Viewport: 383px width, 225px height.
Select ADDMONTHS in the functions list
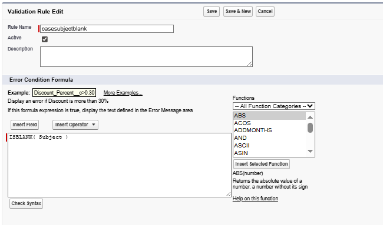pyautogui.click(x=269, y=130)
